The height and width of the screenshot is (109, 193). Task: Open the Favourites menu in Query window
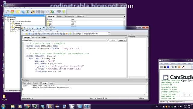tap(39, 31)
